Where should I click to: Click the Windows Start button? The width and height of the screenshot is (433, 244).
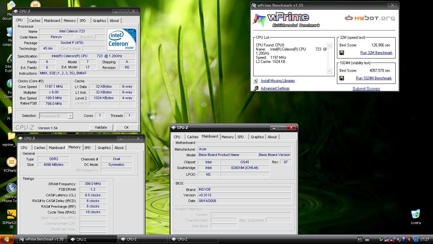(x=7, y=239)
